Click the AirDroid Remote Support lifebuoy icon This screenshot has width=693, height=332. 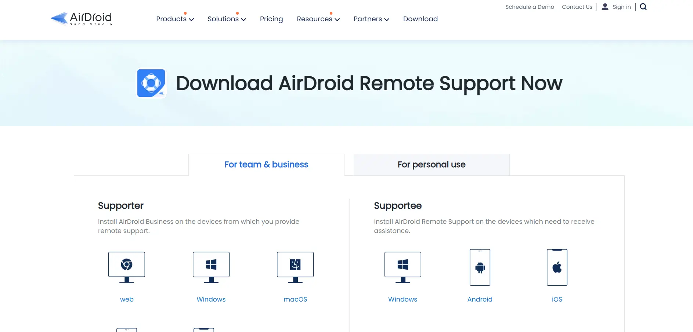pyautogui.click(x=151, y=83)
